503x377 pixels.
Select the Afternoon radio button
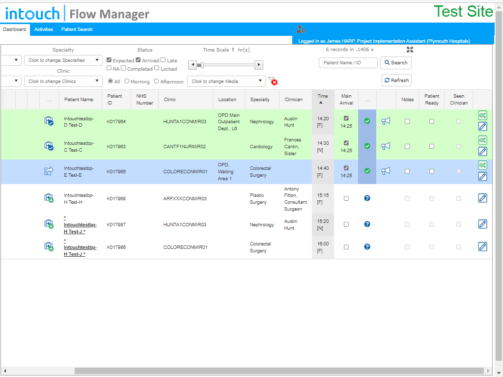(156, 81)
